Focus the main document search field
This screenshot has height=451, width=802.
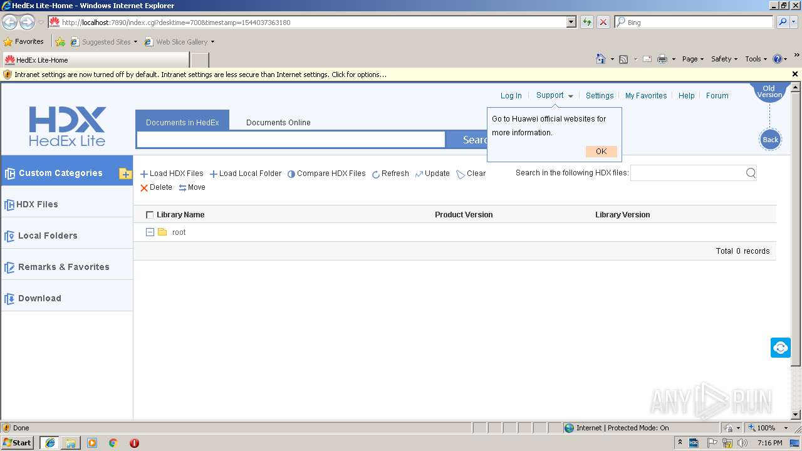(291, 140)
